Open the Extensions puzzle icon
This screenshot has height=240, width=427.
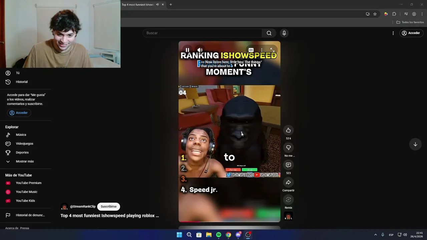tap(394, 14)
